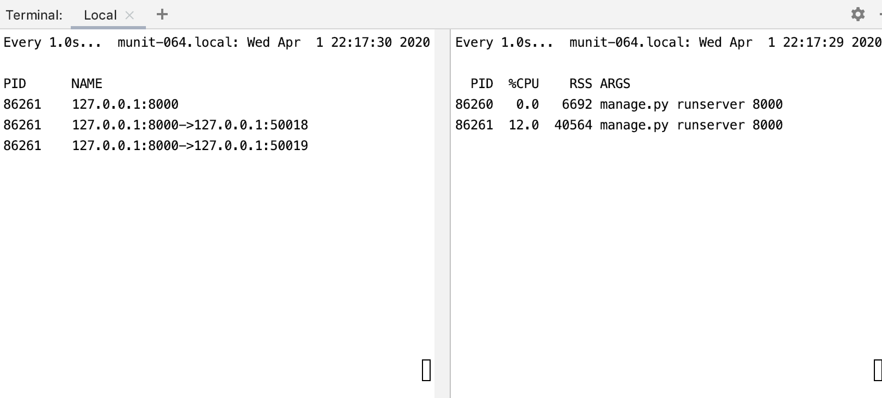The width and height of the screenshot is (882, 398).
Task: Open terminal settings gear icon
Action: click(x=857, y=14)
